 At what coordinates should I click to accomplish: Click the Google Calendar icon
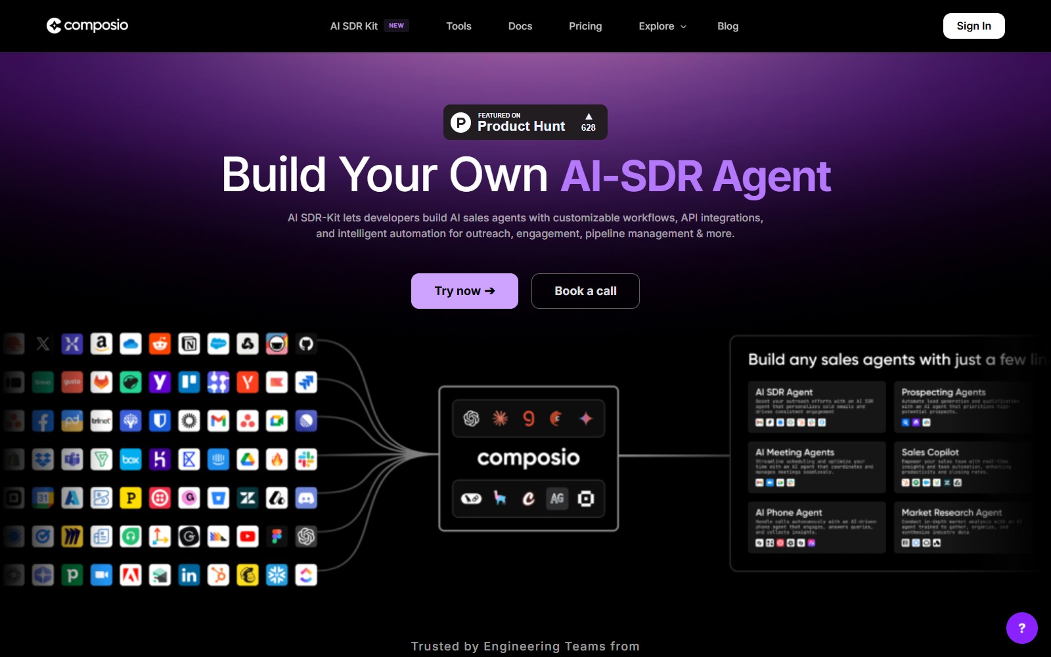click(x=43, y=498)
